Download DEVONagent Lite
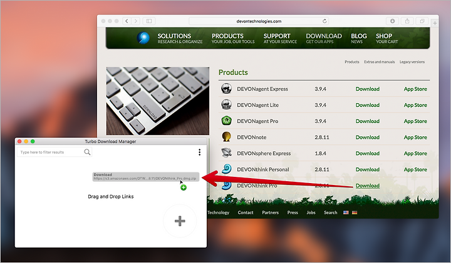Screen dimensions: 451x263 coord(368,105)
